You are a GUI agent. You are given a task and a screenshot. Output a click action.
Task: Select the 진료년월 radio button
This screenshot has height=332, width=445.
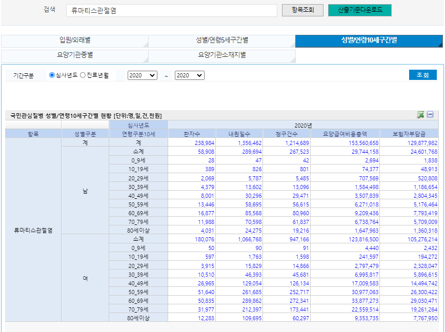pyautogui.click(x=83, y=75)
